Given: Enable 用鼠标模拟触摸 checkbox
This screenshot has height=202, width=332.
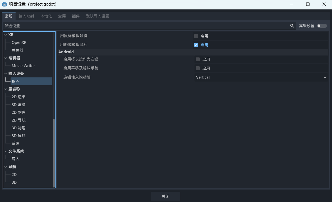Looking at the screenshot, I should coord(196,36).
